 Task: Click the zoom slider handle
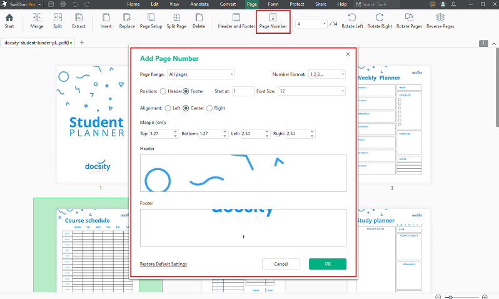click(x=451, y=297)
